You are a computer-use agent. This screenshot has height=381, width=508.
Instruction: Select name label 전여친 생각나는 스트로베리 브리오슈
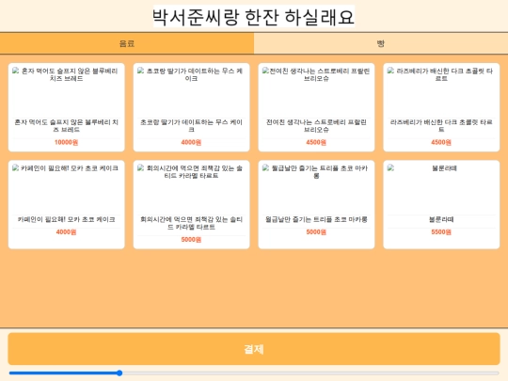point(316,126)
